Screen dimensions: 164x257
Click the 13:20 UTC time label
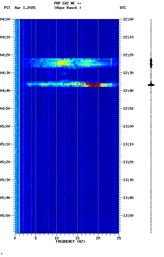click(128, 162)
